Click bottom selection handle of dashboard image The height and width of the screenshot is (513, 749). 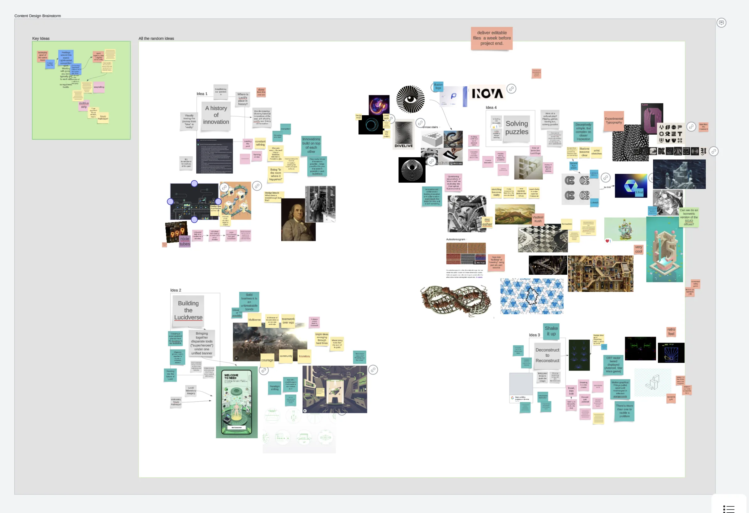pyautogui.click(x=194, y=220)
